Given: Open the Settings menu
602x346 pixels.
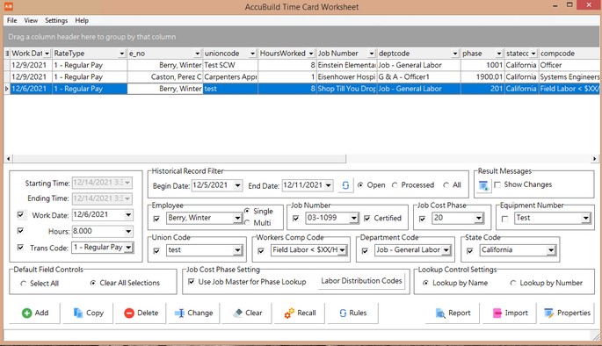Looking at the screenshot, I should click(56, 20).
